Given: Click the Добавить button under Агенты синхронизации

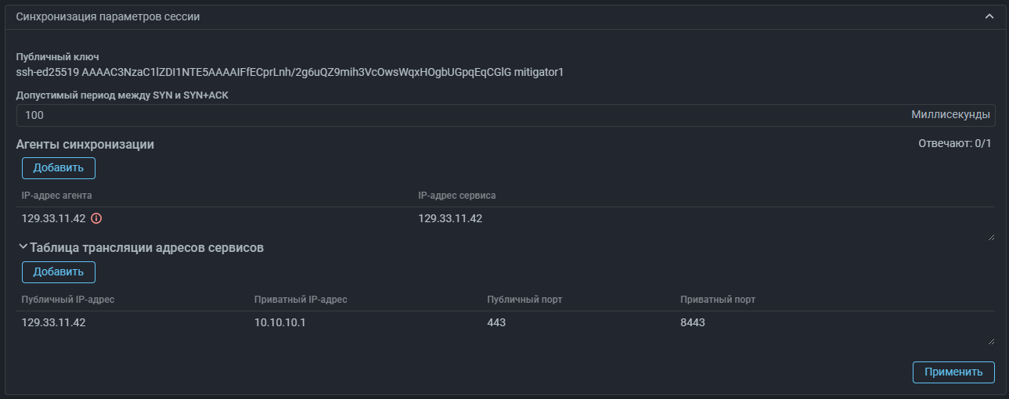Looking at the screenshot, I should [58, 168].
